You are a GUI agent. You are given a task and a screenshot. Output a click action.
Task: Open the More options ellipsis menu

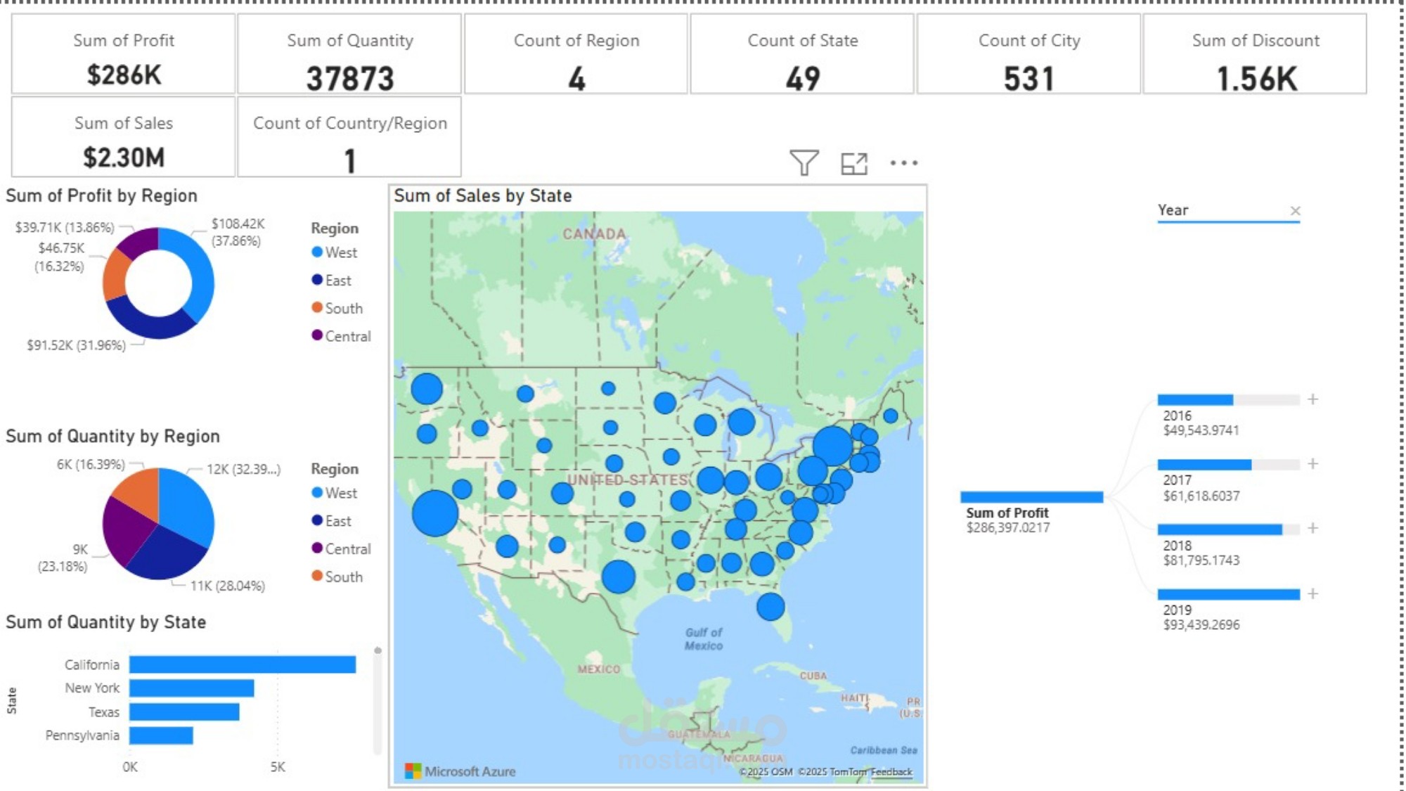[x=904, y=163]
